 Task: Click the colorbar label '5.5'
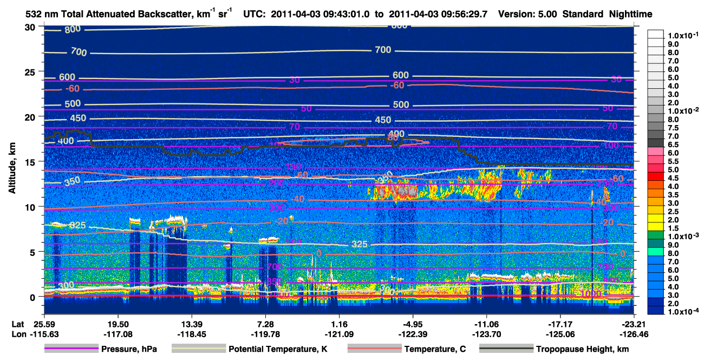(x=673, y=162)
